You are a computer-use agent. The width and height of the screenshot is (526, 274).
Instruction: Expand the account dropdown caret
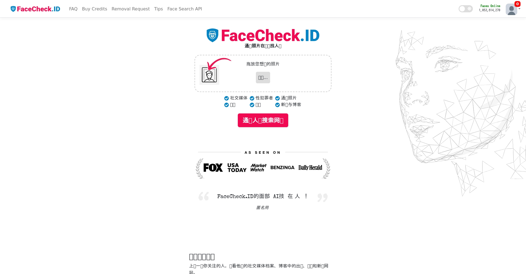(519, 9)
